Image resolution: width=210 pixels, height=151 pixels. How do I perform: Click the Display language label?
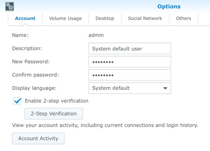coord(34,88)
